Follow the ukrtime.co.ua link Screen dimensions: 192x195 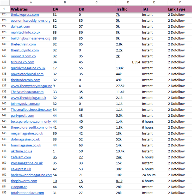(21, 151)
